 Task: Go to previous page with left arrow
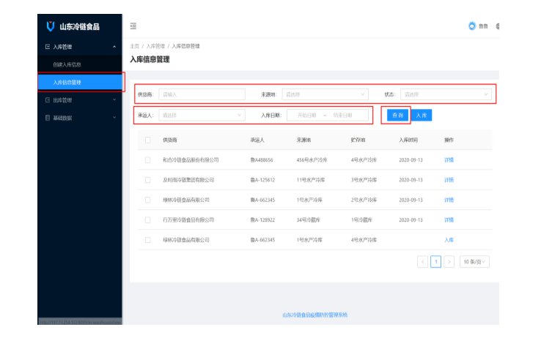pyautogui.click(x=422, y=261)
